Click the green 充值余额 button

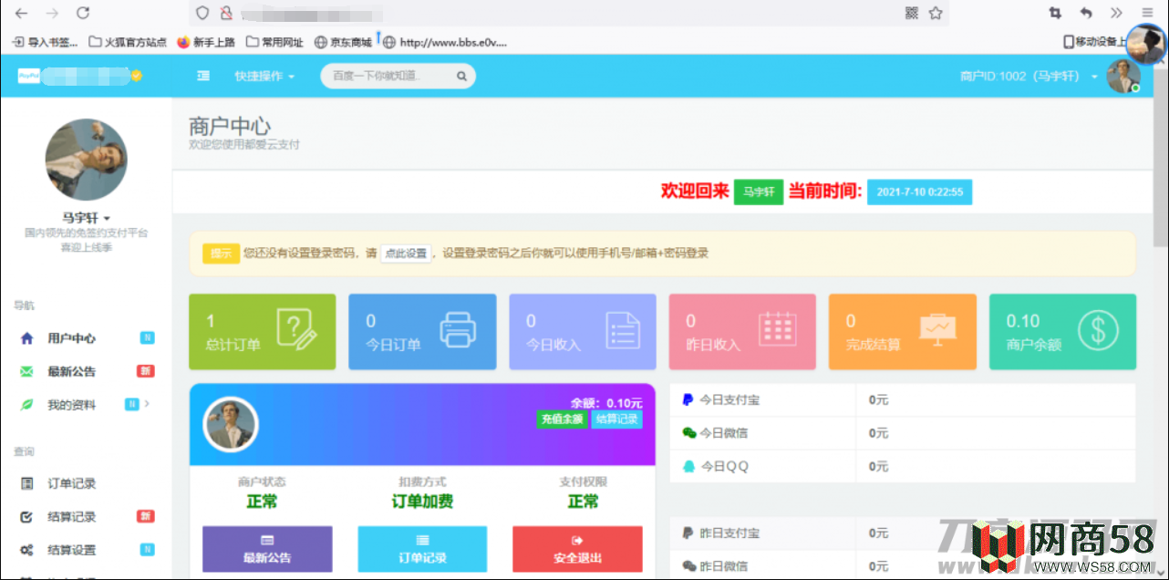(562, 419)
